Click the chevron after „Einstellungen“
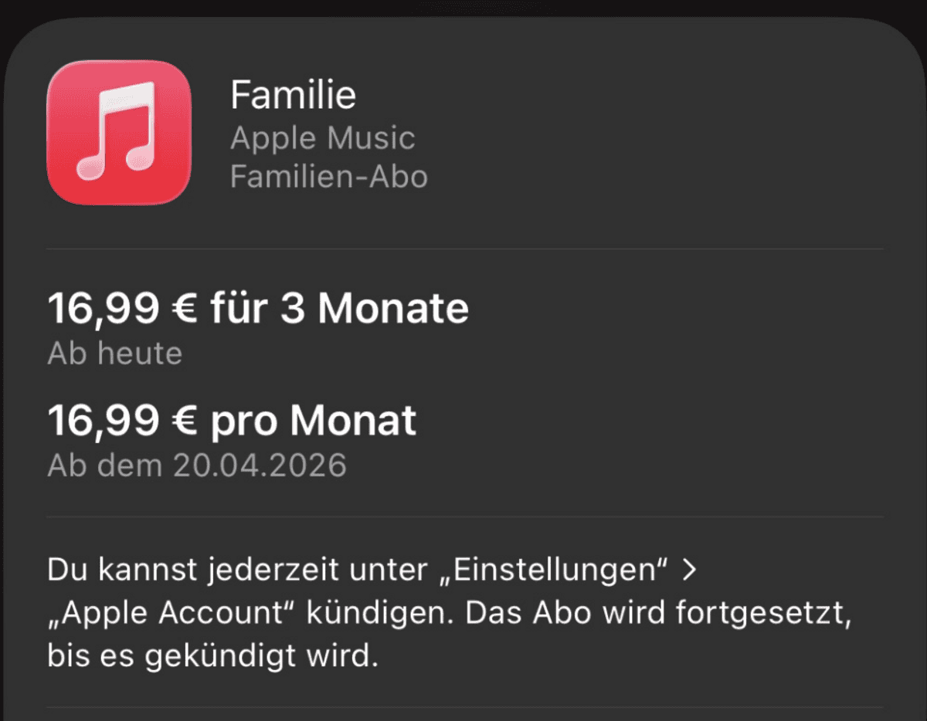The height and width of the screenshot is (721, 927). click(690, 571)
